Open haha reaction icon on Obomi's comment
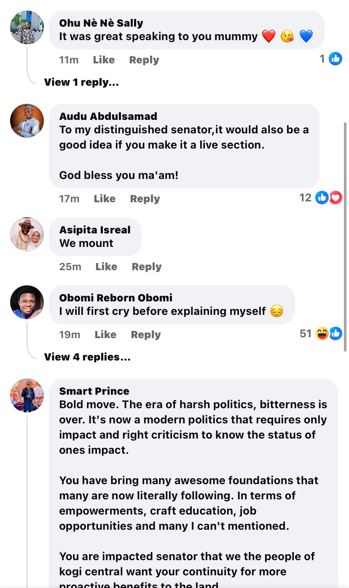 (322, 333)
